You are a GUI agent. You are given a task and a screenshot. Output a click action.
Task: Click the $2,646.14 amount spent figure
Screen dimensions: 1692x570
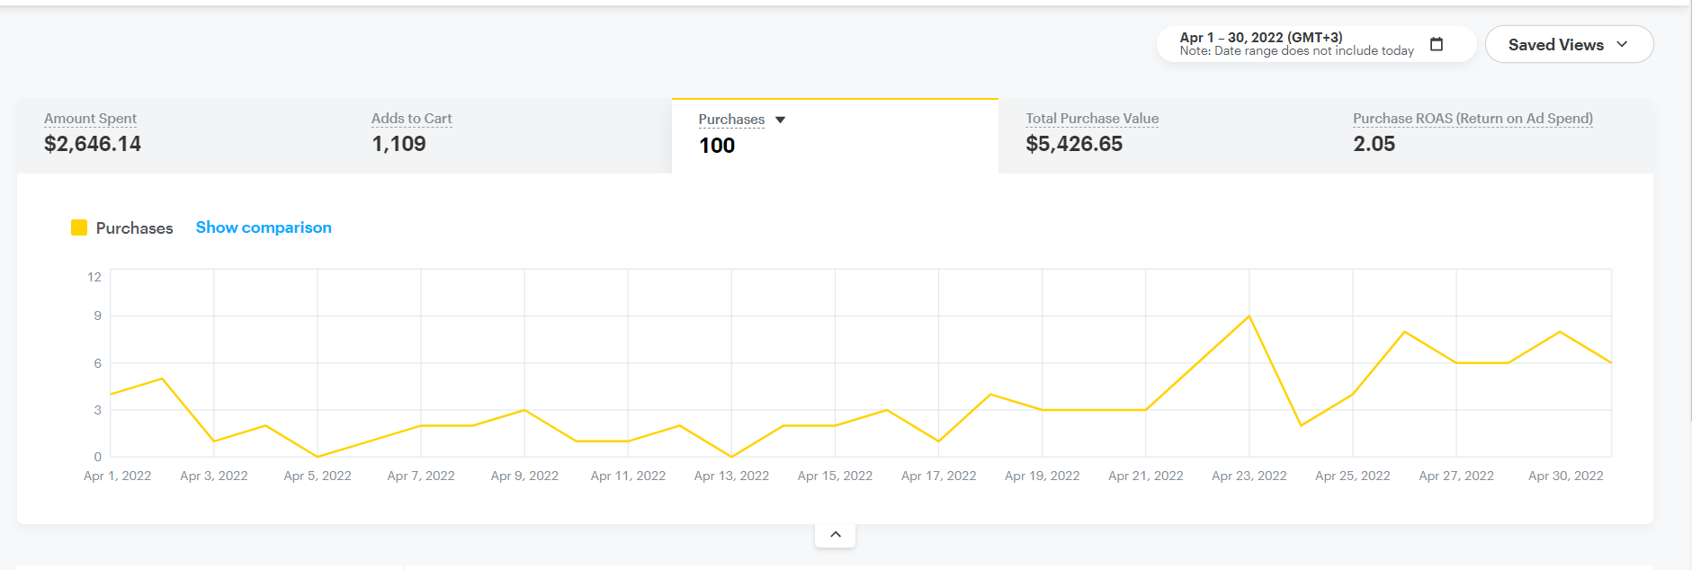tap(93, 144)
